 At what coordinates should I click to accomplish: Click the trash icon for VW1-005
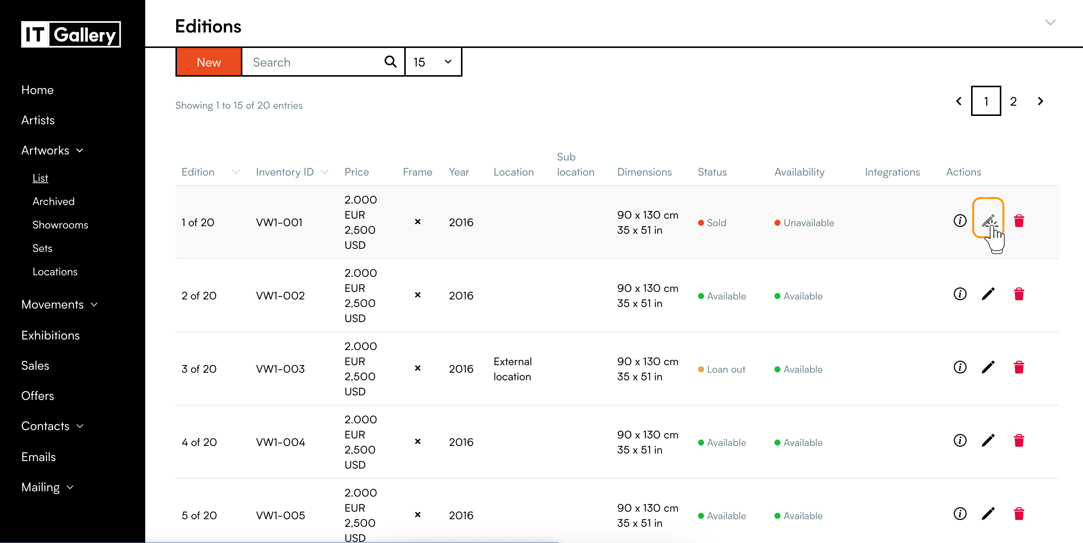pos(1019,514)
